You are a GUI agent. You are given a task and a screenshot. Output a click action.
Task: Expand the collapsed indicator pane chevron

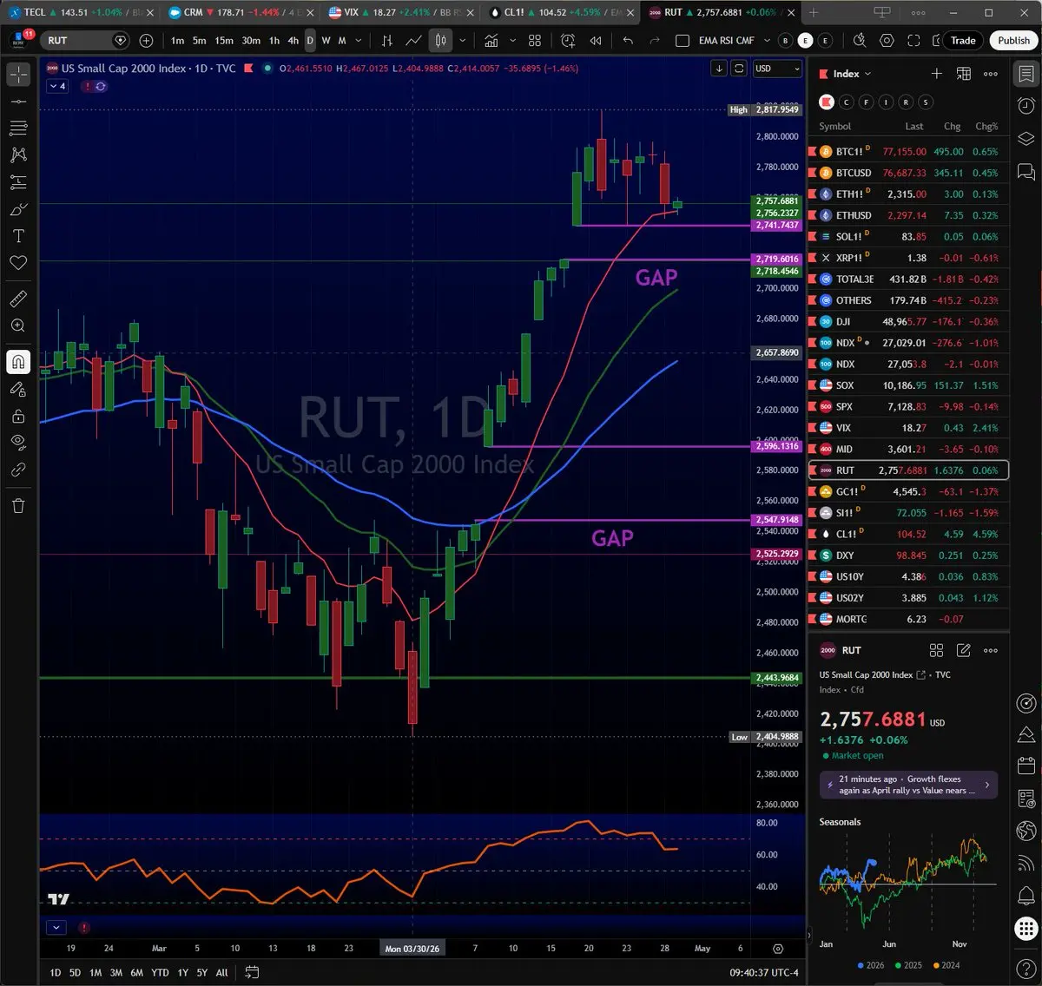tap(56, 927)
